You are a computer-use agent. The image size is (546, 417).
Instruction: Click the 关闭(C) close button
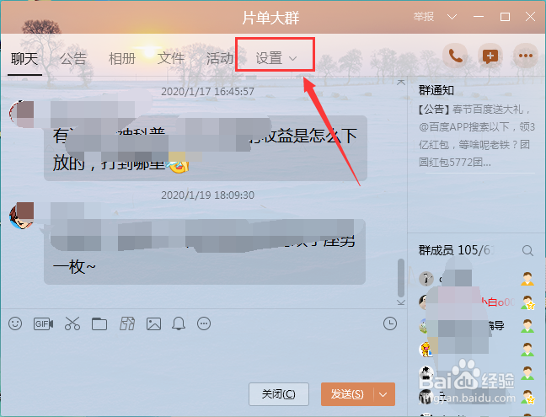[279, 394]
